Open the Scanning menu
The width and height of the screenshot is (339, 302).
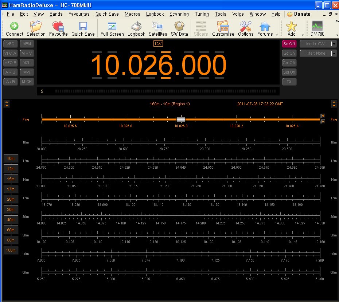pyautogui.click(x=179, y=14)
